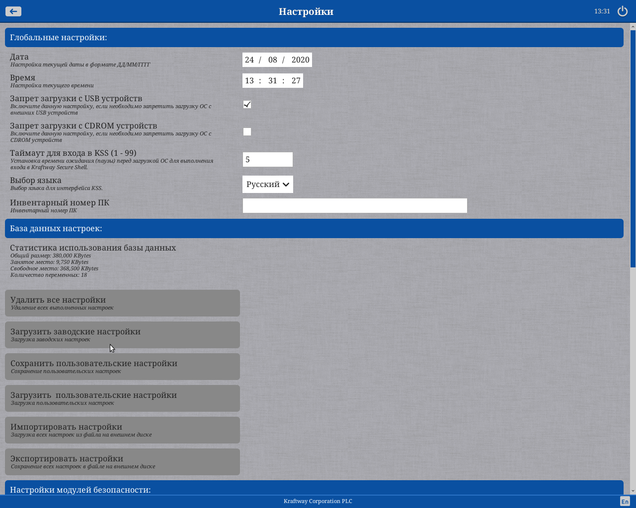This screenshot has height=508, width=636.
Task: Click the inventory number input field
Action: coord(355,205)
